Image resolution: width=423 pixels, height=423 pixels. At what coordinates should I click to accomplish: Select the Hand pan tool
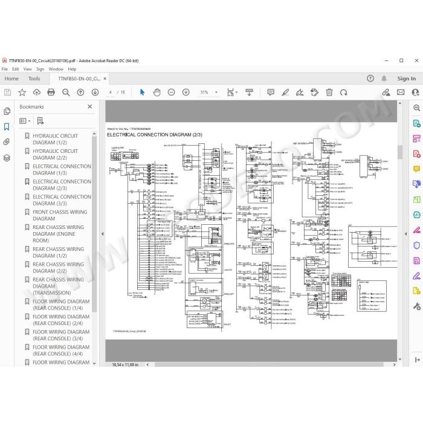pos(157,92)
